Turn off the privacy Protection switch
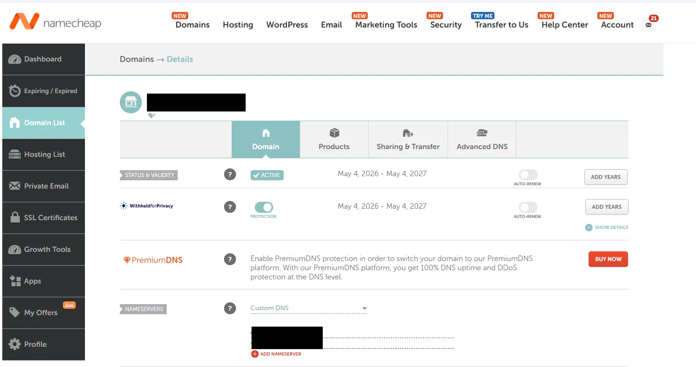Image resolution: width=696 pixels, height=367 pixels. pyautogui.click(x=264, y=207)
